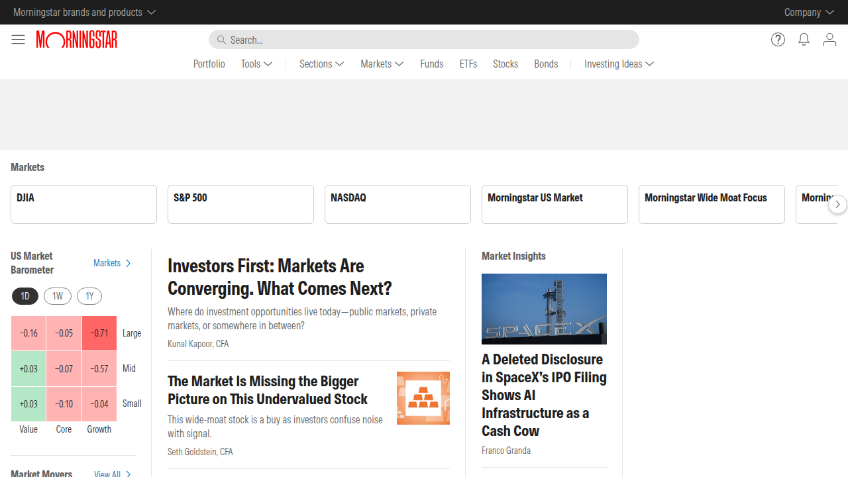The width and height of the screenshot is (848, 477).
Task: Click the Mid Value +0.03 barometer cell
Action: point(28,368)
